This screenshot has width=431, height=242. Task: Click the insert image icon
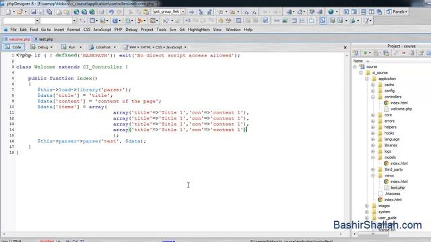285,21
